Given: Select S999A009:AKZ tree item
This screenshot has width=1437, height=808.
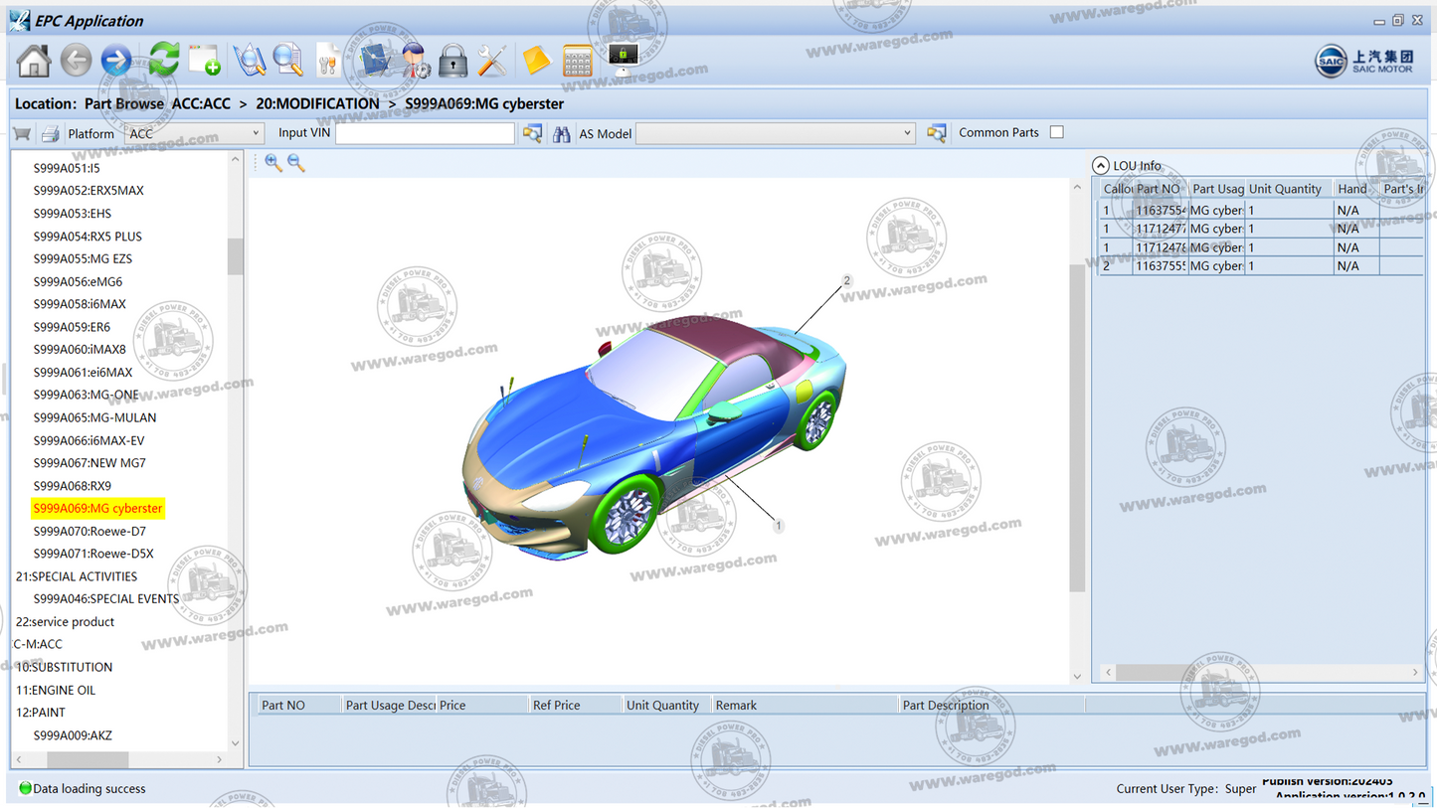Looking at the screenshot, I should (x=73, y=735).
